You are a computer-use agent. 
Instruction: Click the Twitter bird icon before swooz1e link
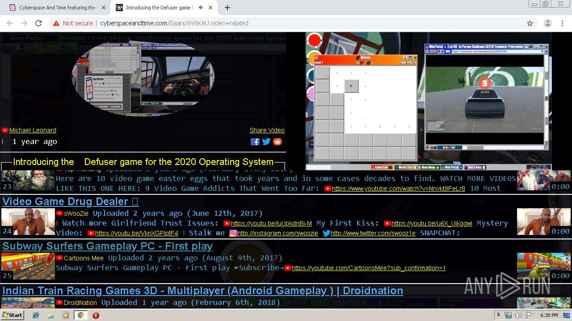point(326,233)
